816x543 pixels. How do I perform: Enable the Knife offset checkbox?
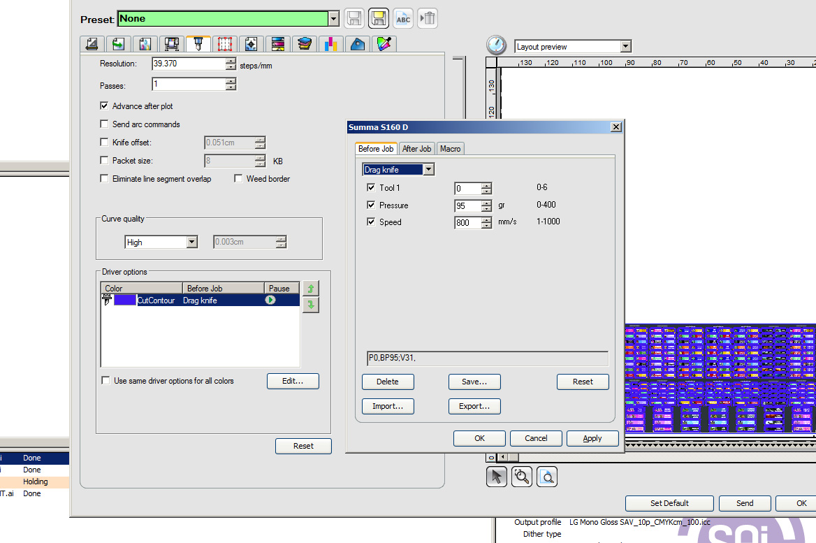click(x=104, y=142)
